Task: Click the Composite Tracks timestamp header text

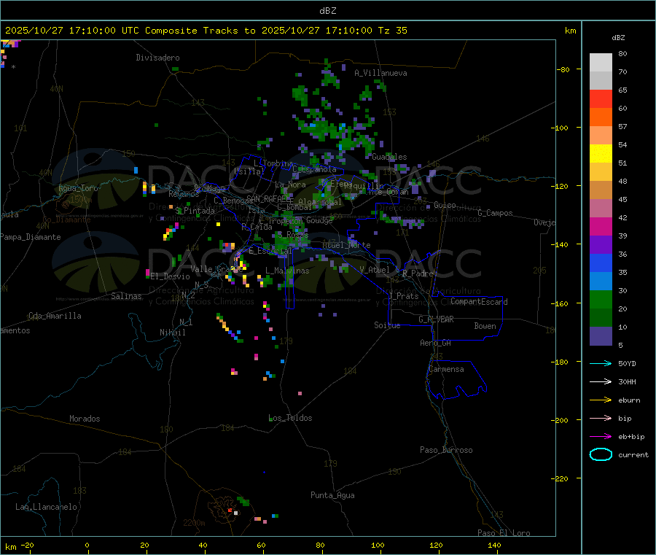Action: (206, 31)
